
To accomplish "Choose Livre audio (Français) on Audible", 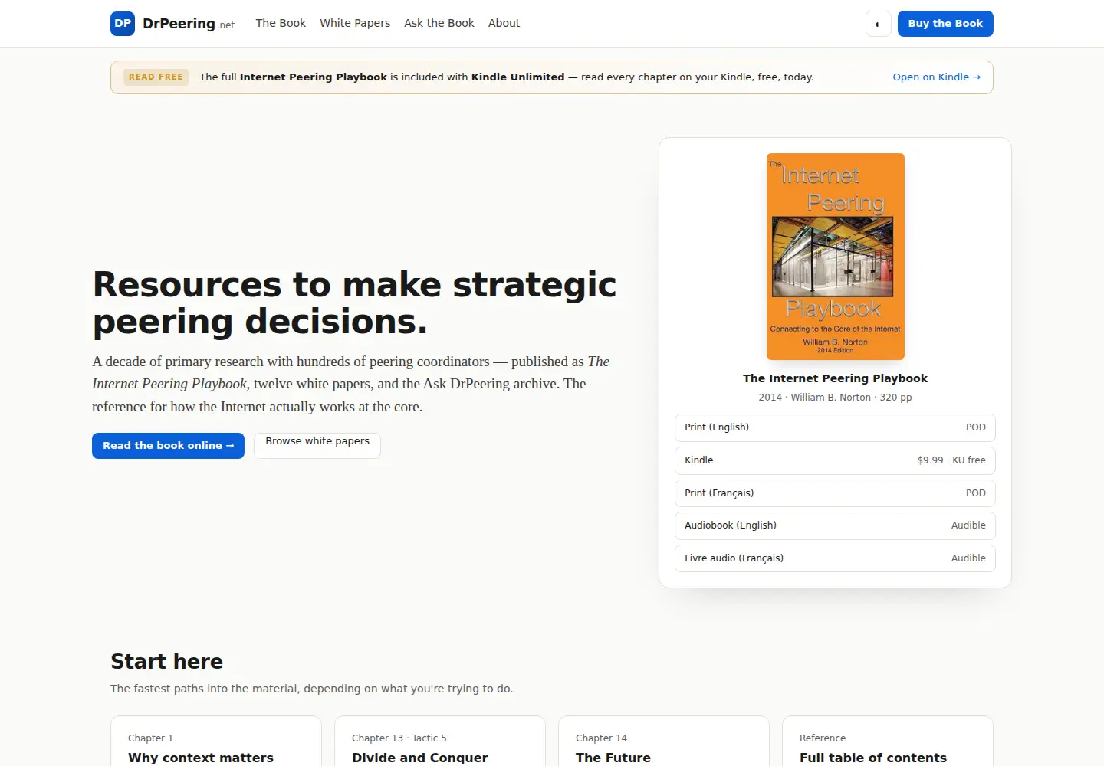I will click(835, 558).
